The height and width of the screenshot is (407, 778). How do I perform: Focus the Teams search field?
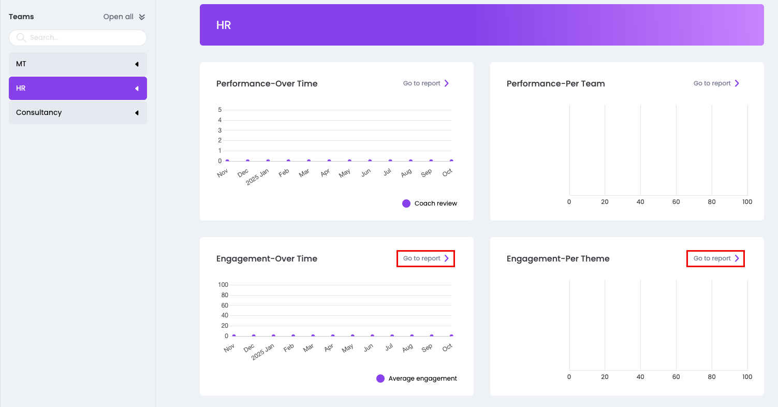click(x=83, y=38)
